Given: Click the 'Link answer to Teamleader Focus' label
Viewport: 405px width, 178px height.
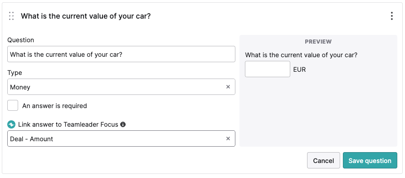Looking at the screenshot, I should 68,124.
